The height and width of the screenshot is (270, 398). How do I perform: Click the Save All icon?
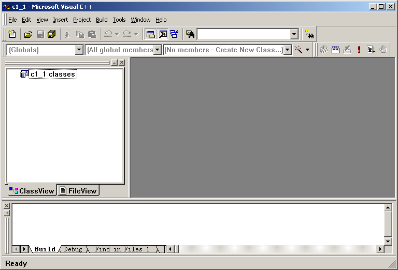coord(52,34)
